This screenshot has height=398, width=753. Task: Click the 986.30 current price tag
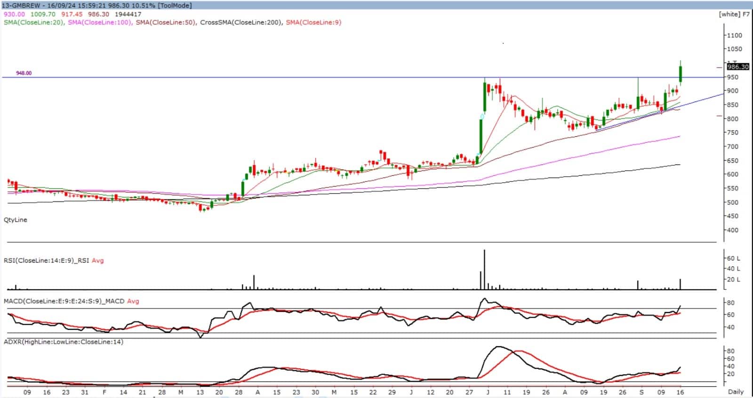737,67
